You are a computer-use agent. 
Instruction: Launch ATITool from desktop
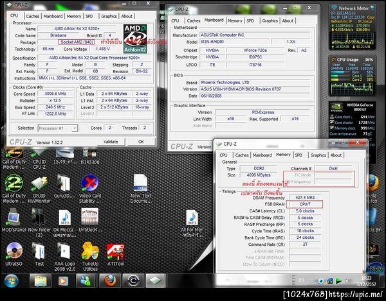[x=116, y=254]
